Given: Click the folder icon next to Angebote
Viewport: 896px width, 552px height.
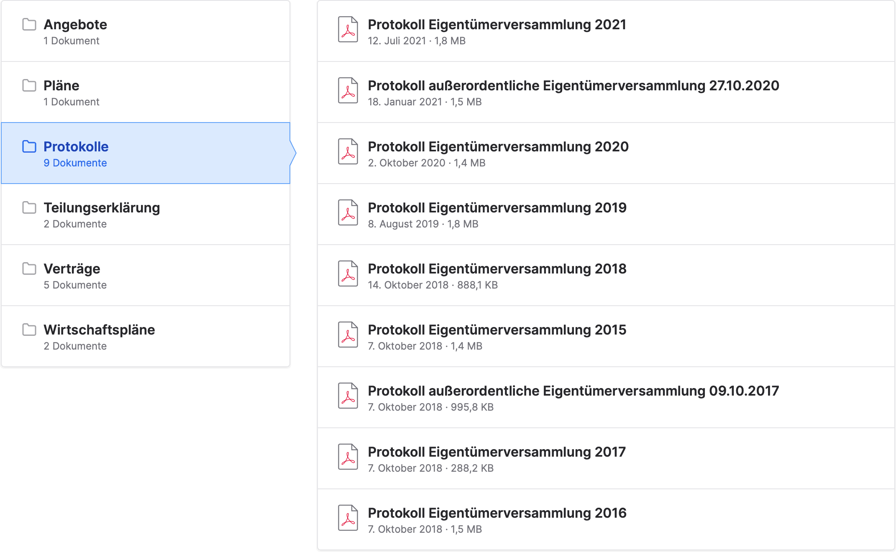Looking at the screenshot, I should [x=28, y=25].
